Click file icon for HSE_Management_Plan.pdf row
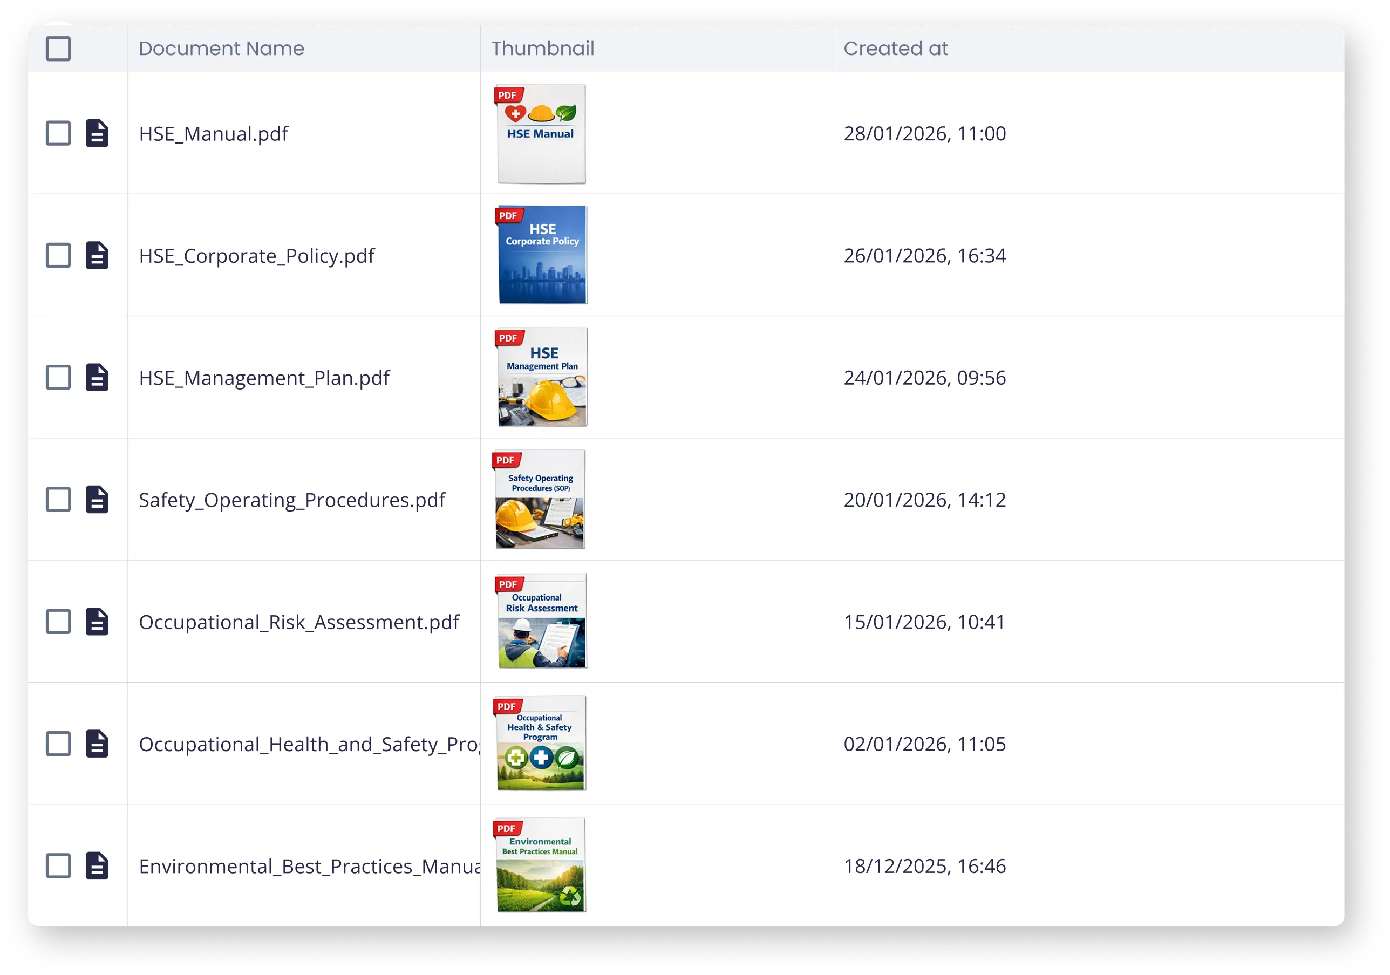 point(97,378)
